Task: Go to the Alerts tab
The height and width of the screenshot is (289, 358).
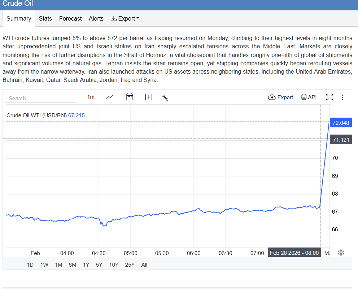Action: pos(96,18)
